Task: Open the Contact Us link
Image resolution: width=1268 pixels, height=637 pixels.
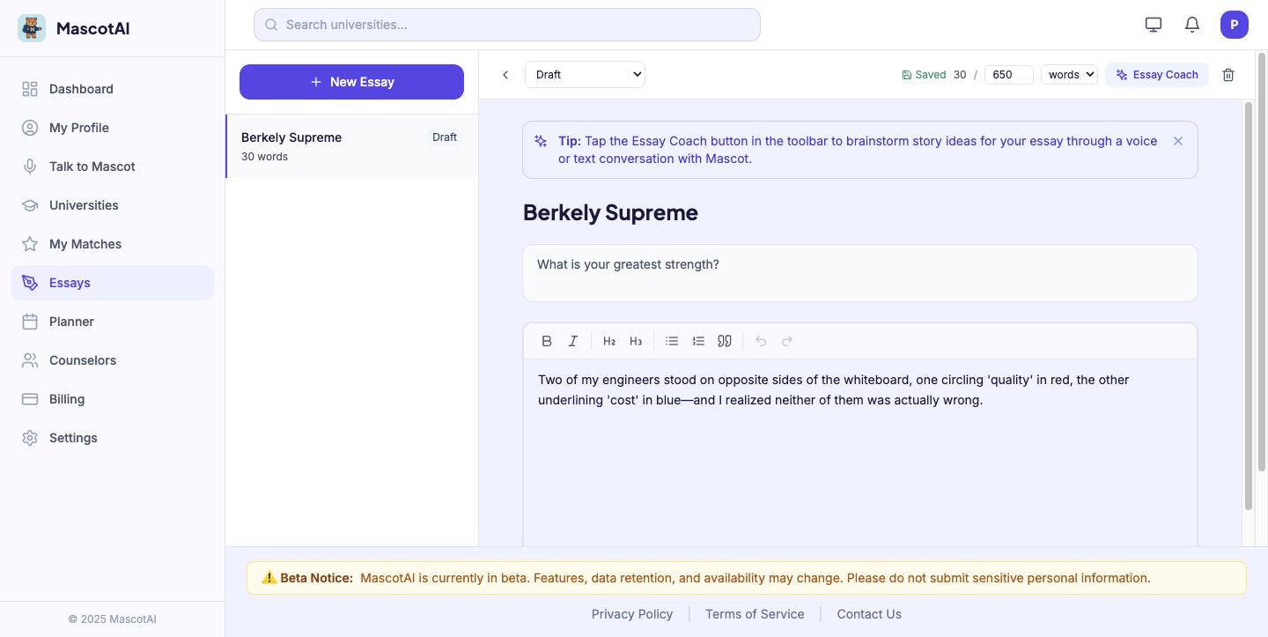Action: click(869, 614)
